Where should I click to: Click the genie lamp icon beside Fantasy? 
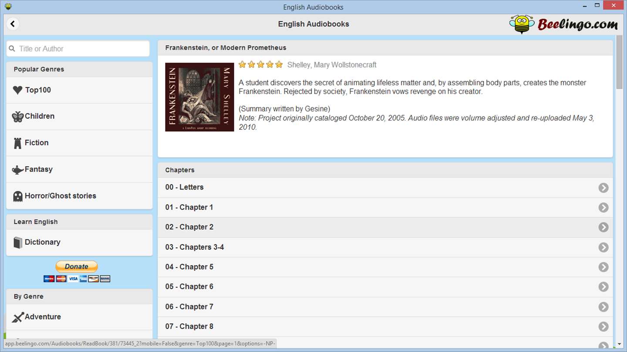point(17,169)
